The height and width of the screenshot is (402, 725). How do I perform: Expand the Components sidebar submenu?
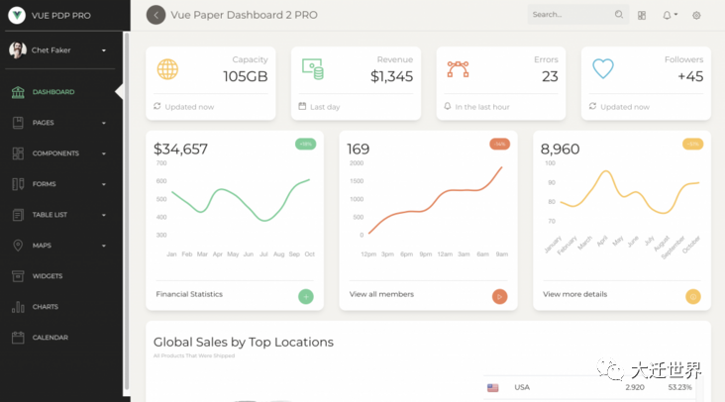click(57, 153)
